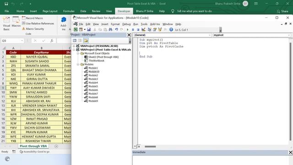Image resolution: width=293 pixels, height=165 pixels.
Task: Open the Name Box dropdown arrow
Action: [22, 41]
